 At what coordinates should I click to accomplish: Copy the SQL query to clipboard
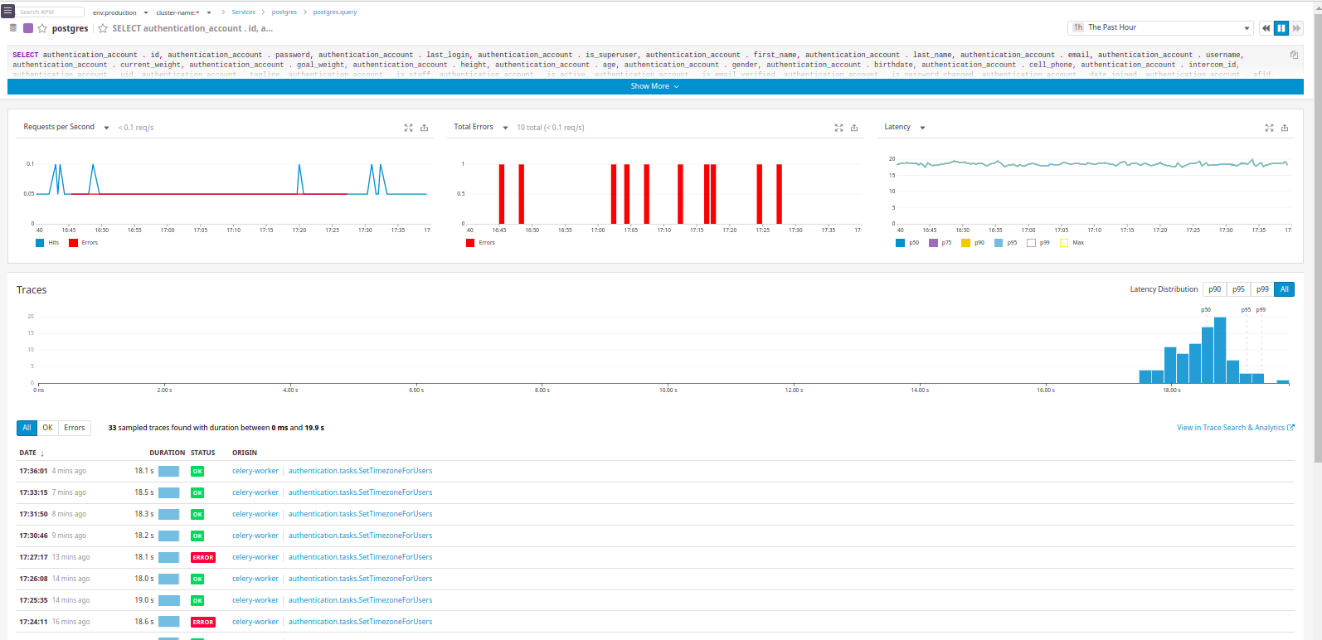[x=1294, y=55]
